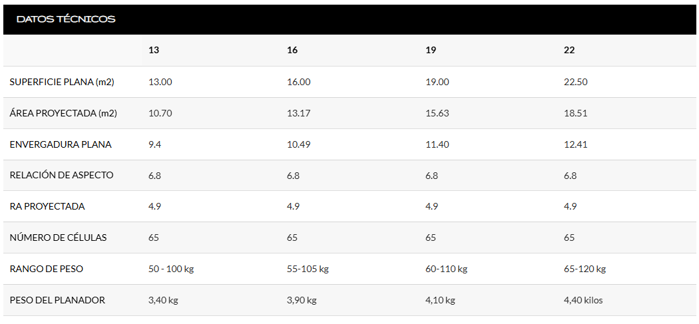The width and height of the screenshot is (699, 324).
Task: Click the RA PROYECTADA row label
Action: coord(47,206)
